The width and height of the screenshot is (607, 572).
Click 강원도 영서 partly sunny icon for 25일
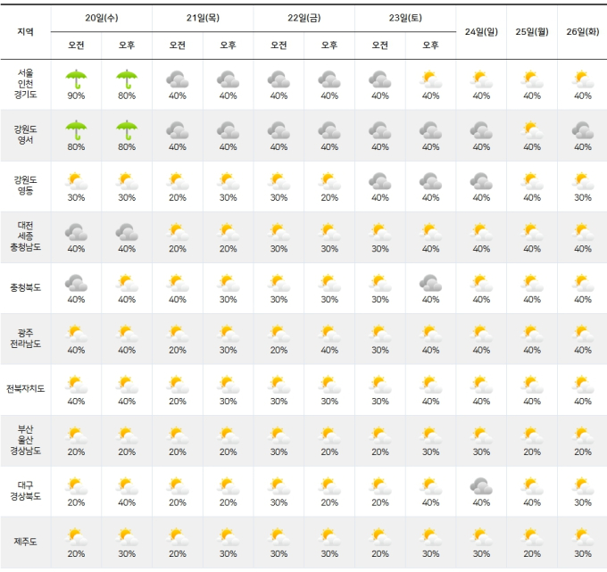point(532,130)
